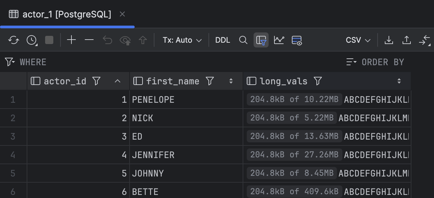
Task: Toggle the view options eye-table icon
Action: [297, 40]
